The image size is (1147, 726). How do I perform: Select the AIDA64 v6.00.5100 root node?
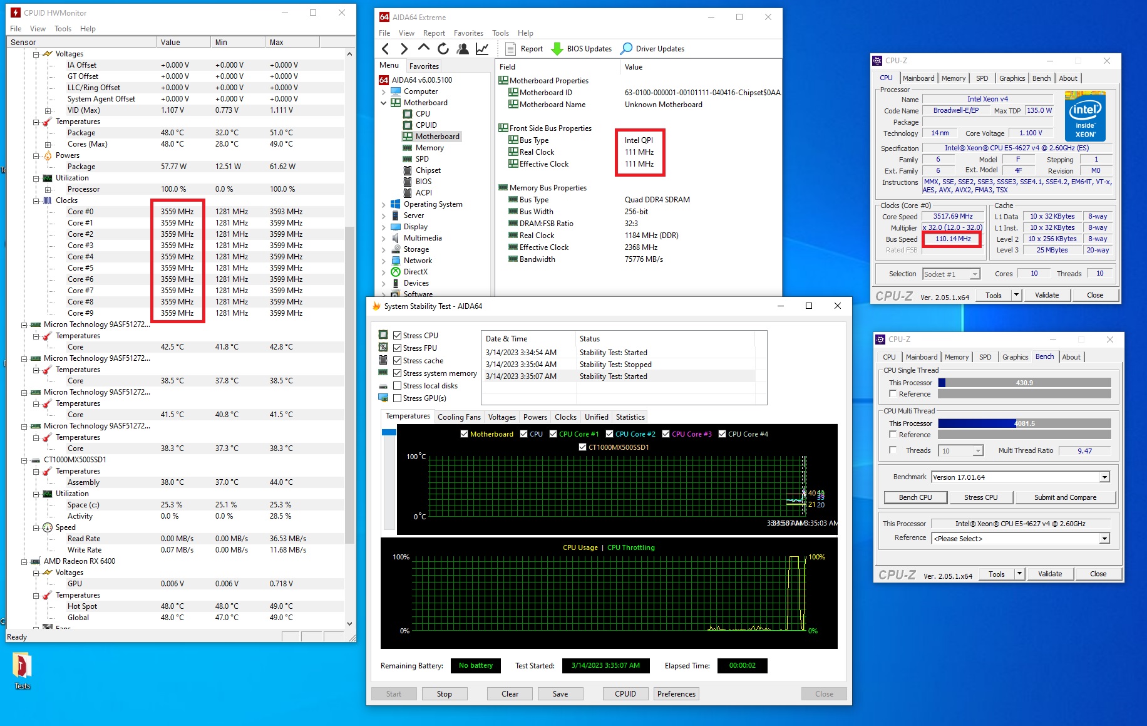pos(416,80)
